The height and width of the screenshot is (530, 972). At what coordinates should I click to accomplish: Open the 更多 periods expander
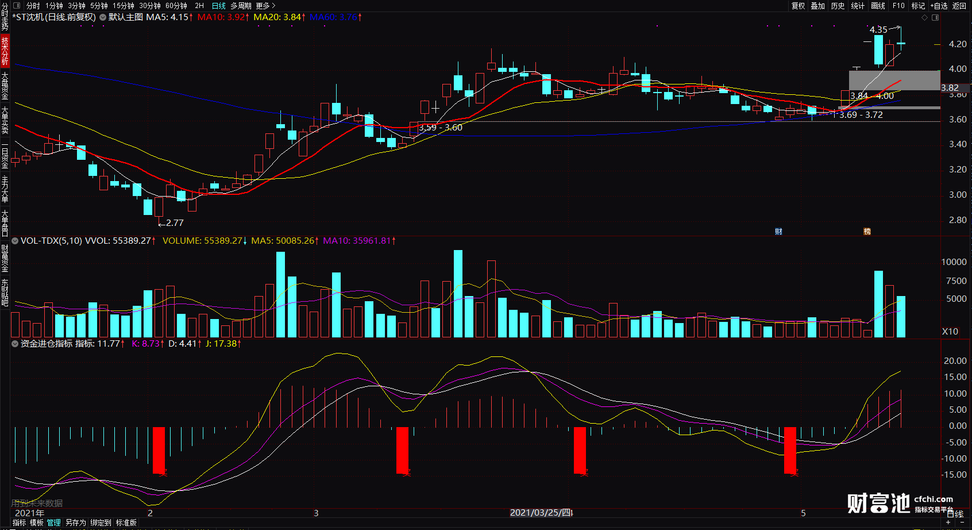265,6
